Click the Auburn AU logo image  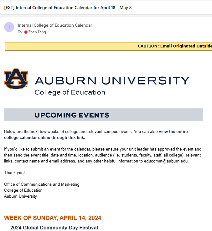pyautogui.click(x=16, y=79)
